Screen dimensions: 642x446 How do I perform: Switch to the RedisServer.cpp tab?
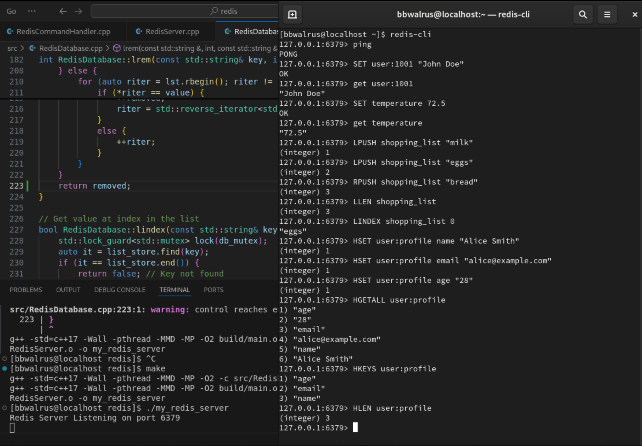(x=172, y=31)
